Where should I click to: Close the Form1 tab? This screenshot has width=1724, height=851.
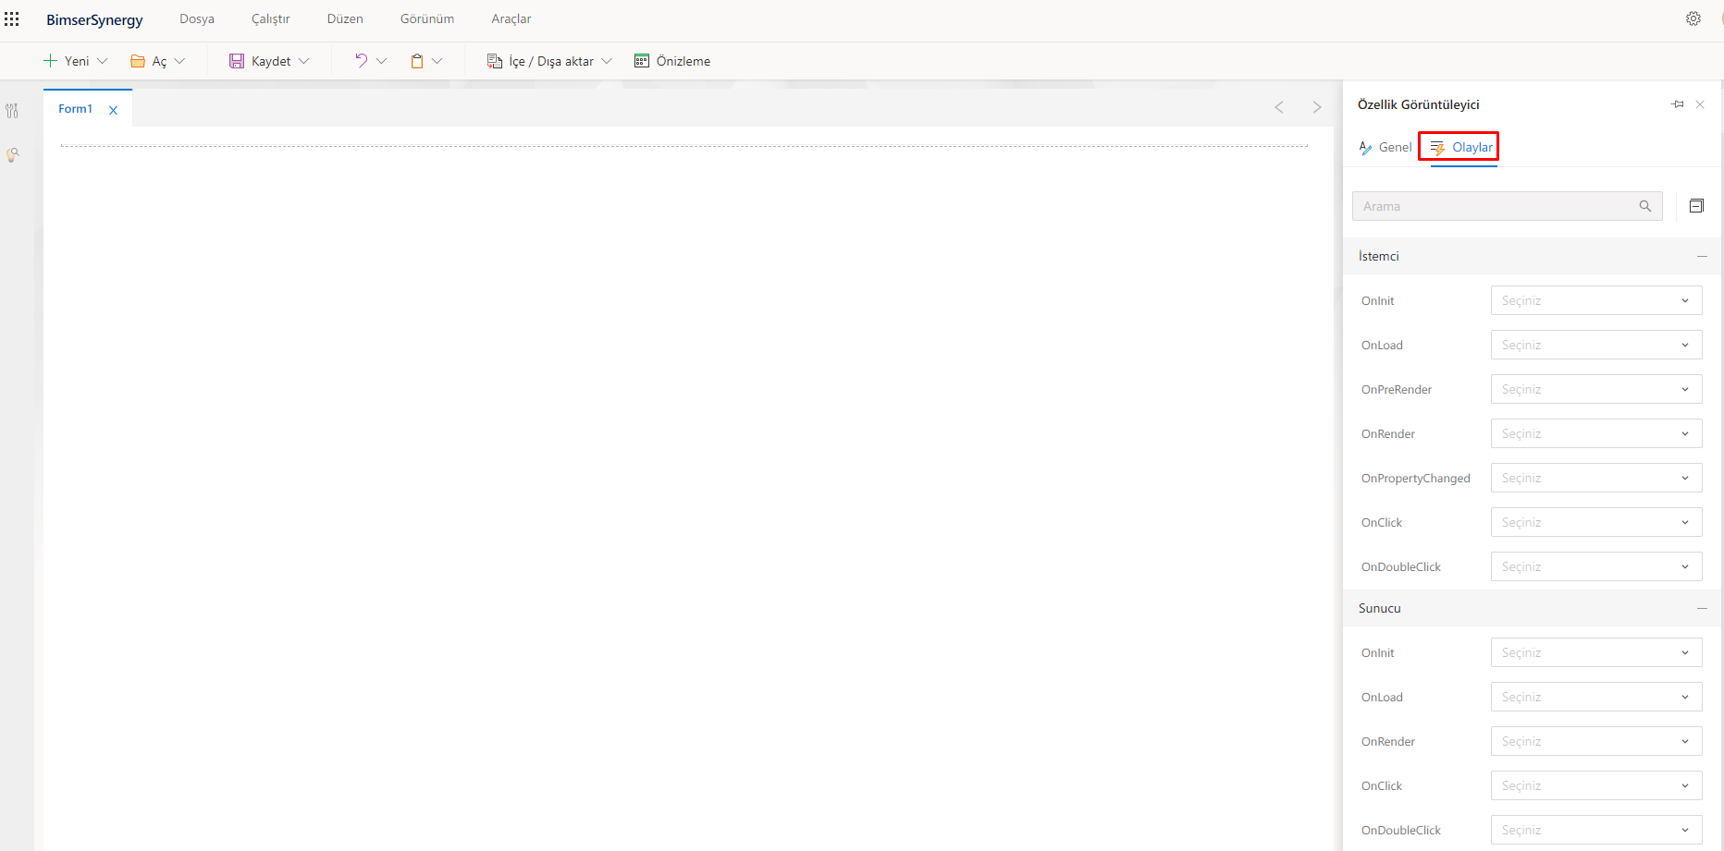[x=114, y=110]
